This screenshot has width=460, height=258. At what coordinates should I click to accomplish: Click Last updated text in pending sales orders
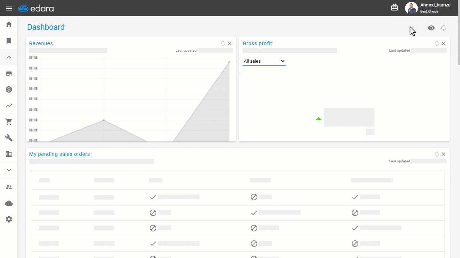coord(400,161)
